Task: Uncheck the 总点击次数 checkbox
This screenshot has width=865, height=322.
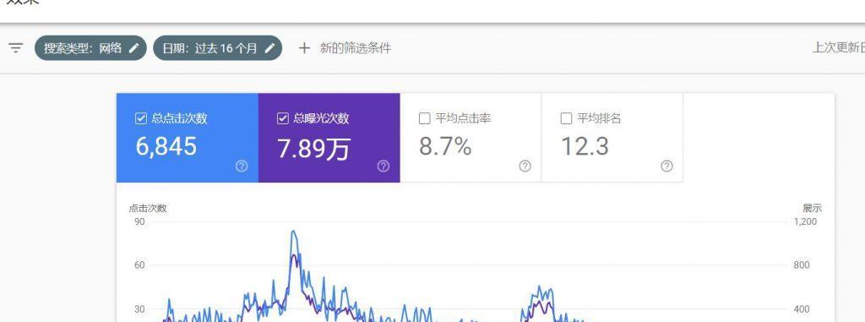Action: 141,119
